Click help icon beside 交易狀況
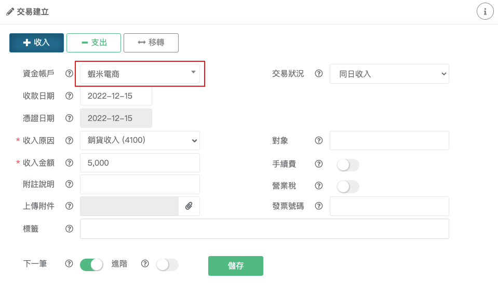Image resolution: width=498 pixels, height=295 pixels. coord(318,74)
